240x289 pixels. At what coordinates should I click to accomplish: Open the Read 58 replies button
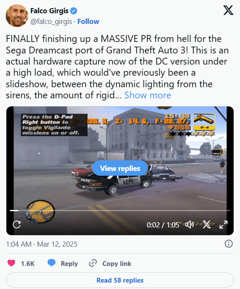click(120, 280)
